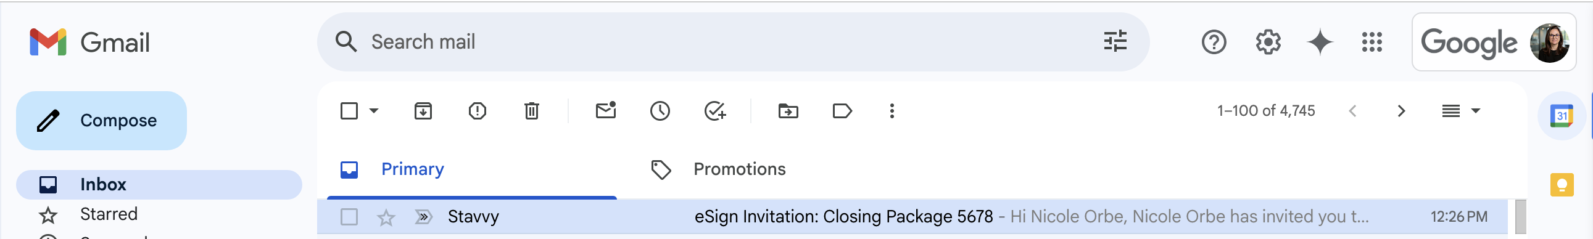Click the Add to Tasks icon
The height and width of the screenshot is (239, 1593).
pyautogui.click(x=715, y=111)
